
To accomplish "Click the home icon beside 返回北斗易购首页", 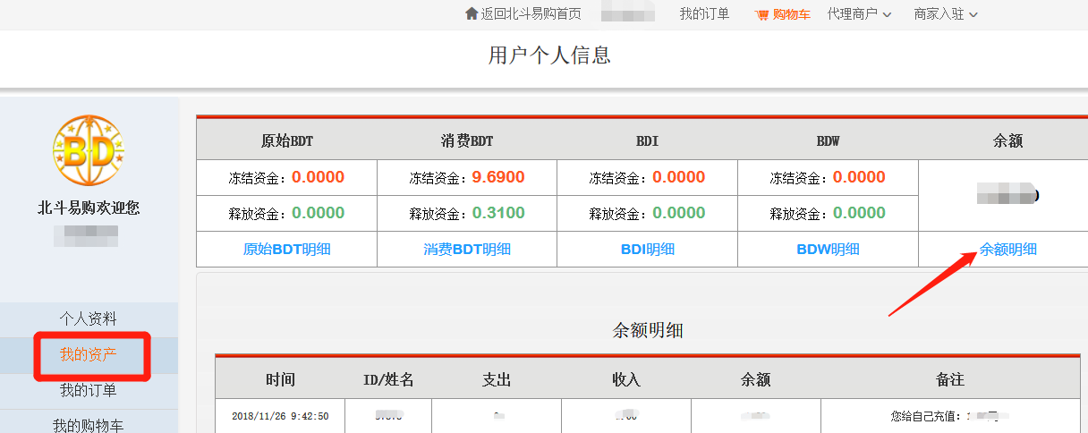I will (472, 14).
